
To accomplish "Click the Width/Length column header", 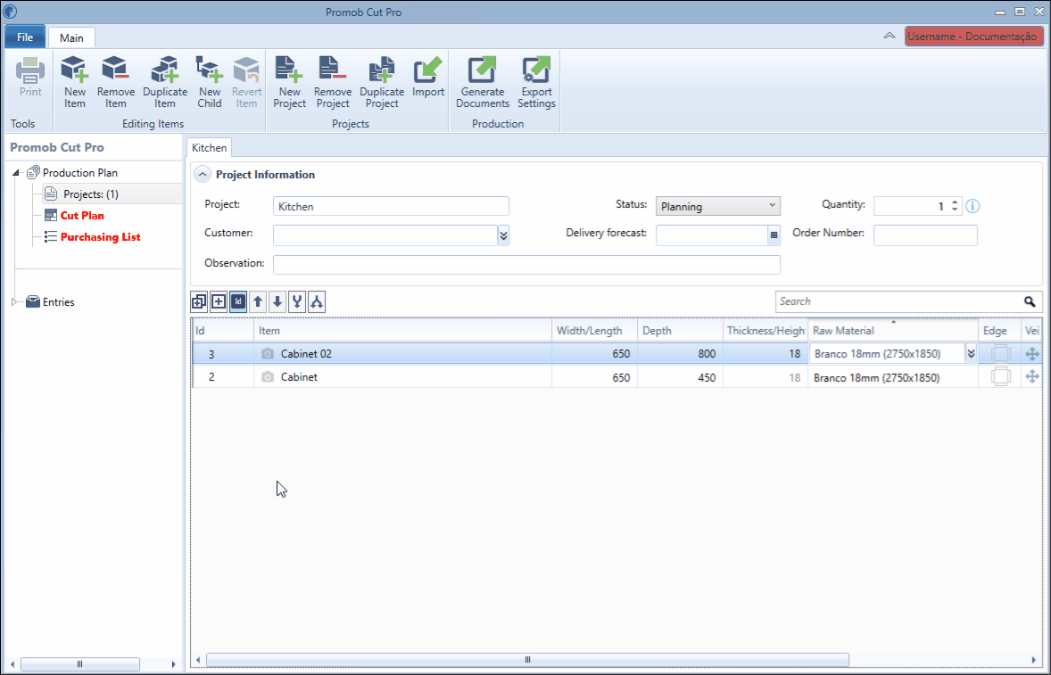I will tap(594, 331).
